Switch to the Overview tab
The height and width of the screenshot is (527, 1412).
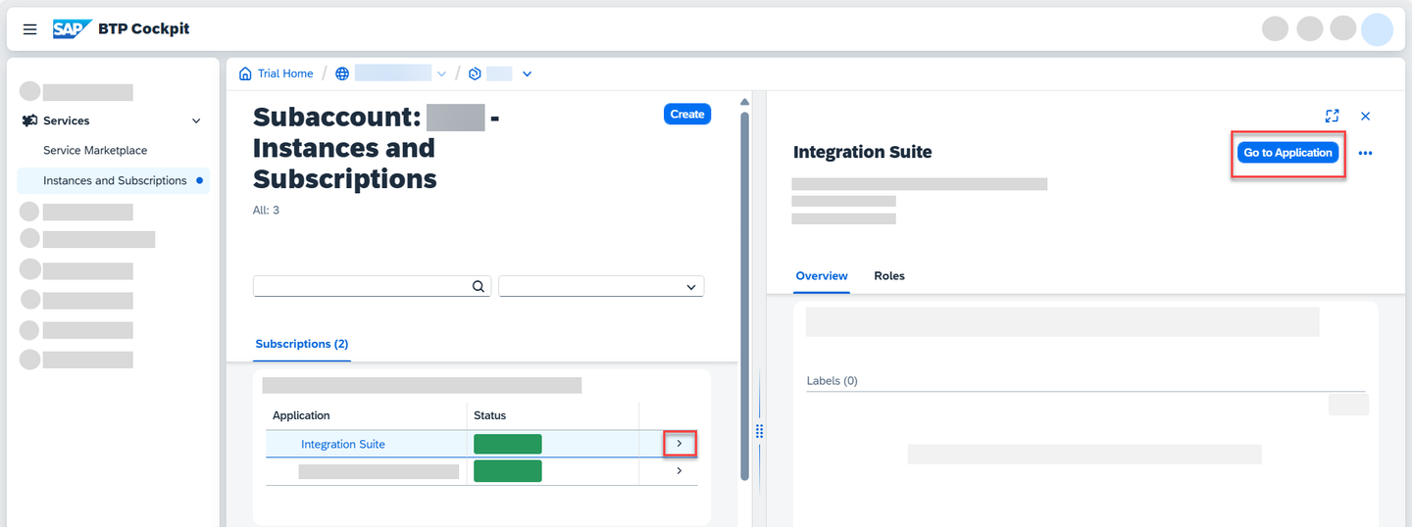822,276
